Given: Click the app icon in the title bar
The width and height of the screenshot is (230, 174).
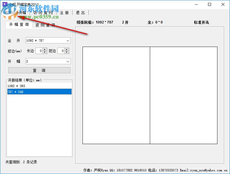Looking at the screenshot, I should coord(5,4).
